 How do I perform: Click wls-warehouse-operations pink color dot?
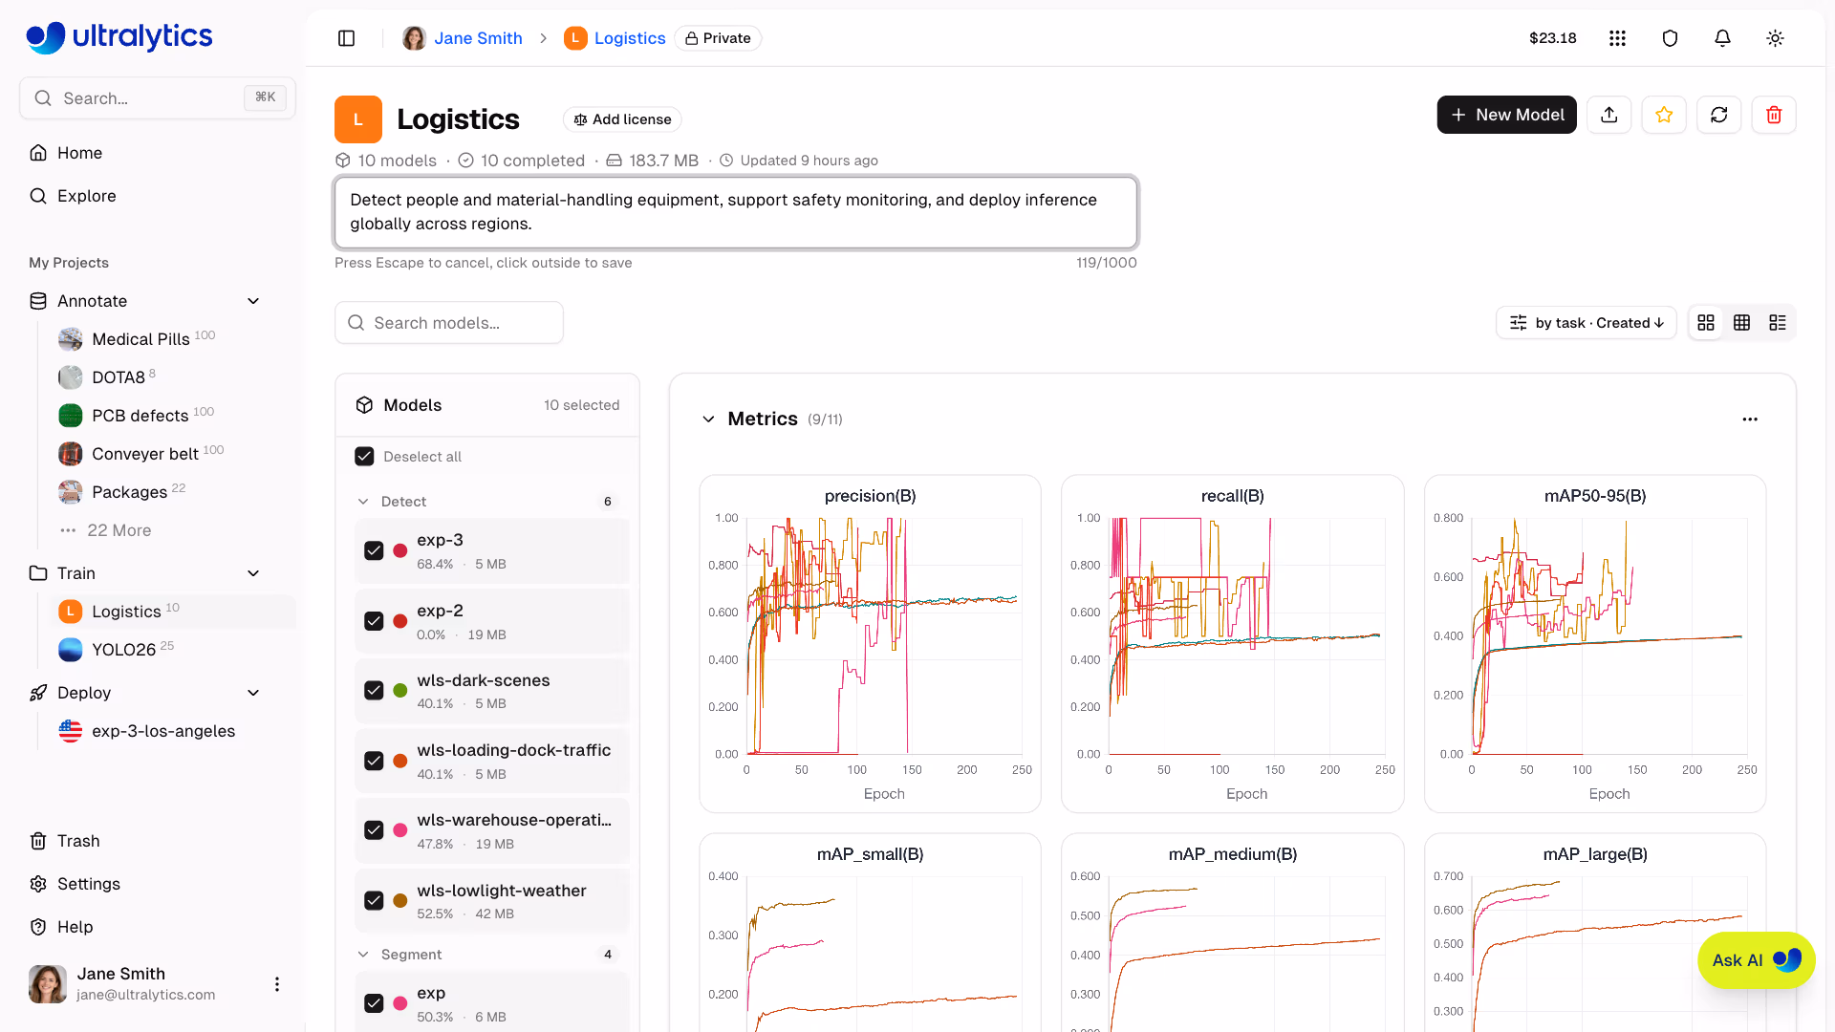[400, 830]
